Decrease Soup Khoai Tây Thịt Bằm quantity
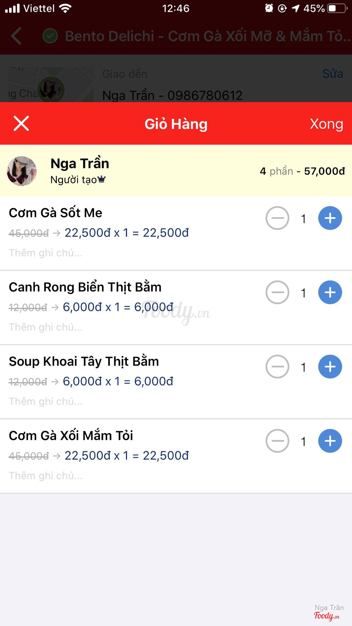The width and height of the screenshot is (352, 626). [x=277, y=367]
